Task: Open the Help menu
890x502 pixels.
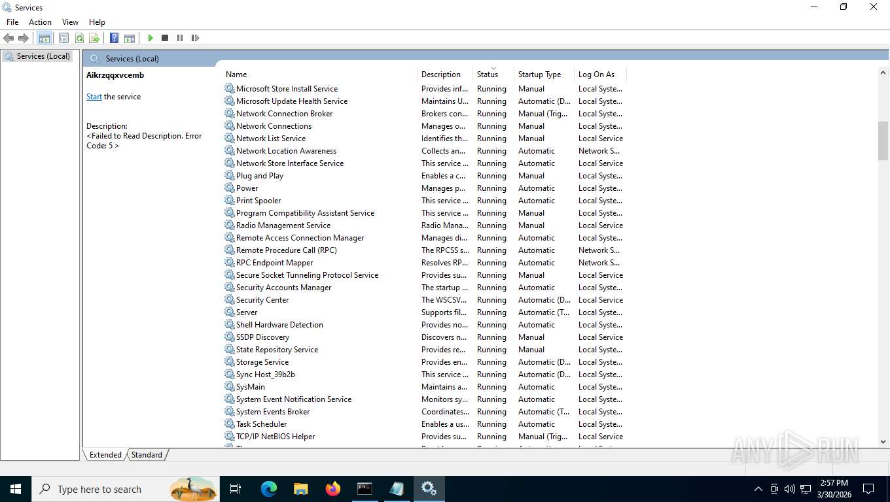Action: tap(97, 22)
